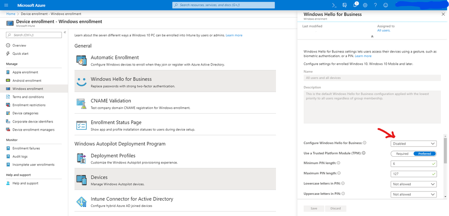Click the Device enrollment managers icon
449x216 pixels.
tap(8, 130)
